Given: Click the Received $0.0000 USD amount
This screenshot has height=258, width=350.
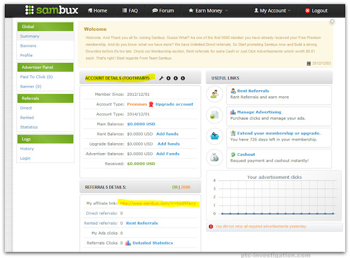Looking at the screenshot, I should tap(141, 164).
